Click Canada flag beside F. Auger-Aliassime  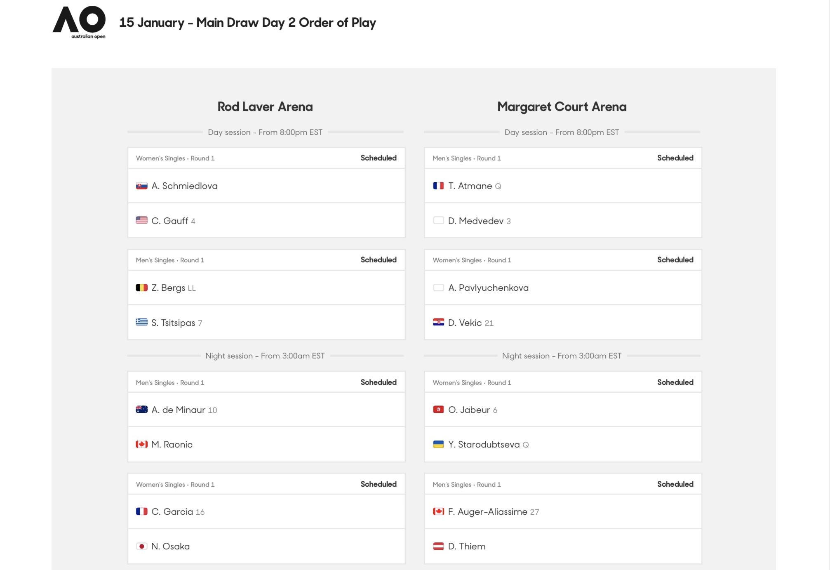click(438, 511)
